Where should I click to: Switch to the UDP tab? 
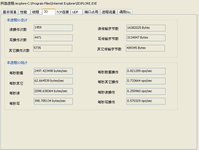76,12
